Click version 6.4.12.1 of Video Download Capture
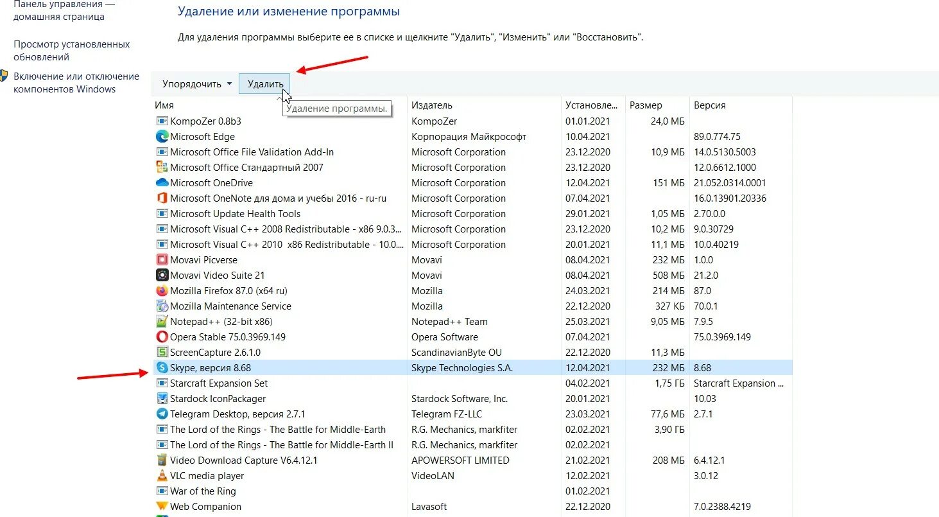 [711, 460]
